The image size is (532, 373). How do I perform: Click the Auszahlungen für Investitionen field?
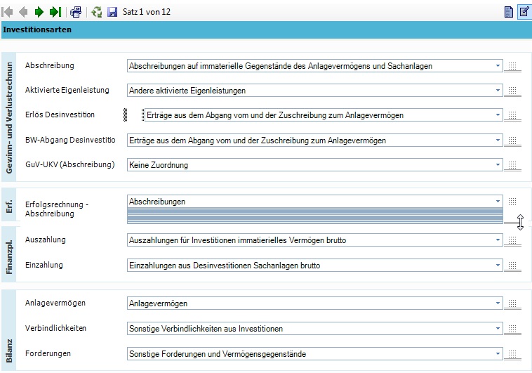315,240
